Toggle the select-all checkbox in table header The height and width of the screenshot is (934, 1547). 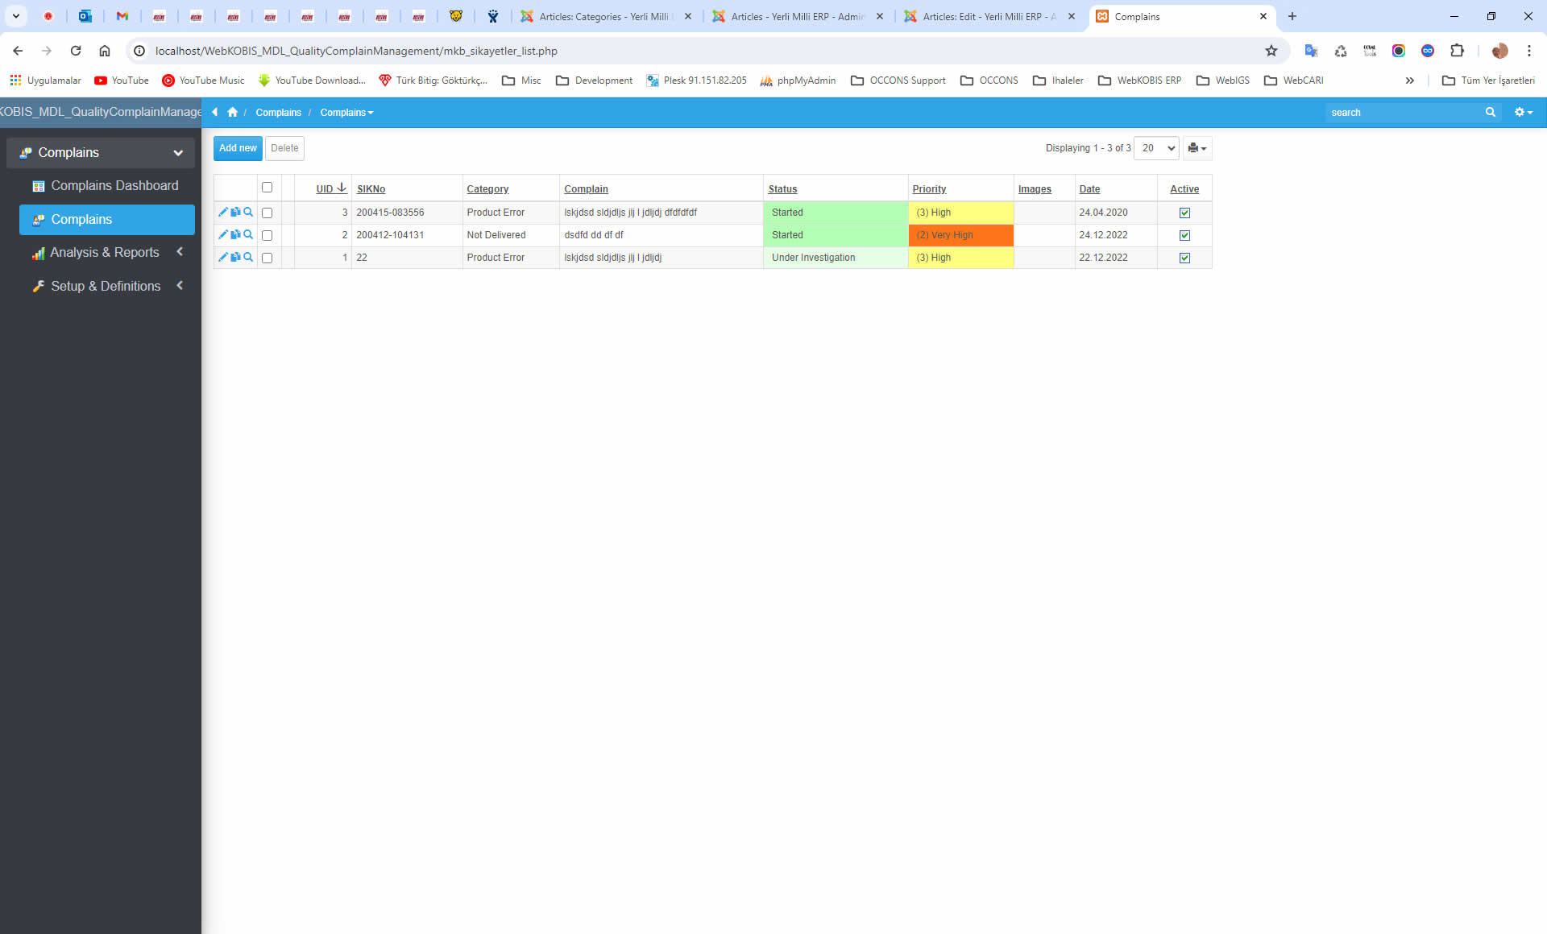267,188
